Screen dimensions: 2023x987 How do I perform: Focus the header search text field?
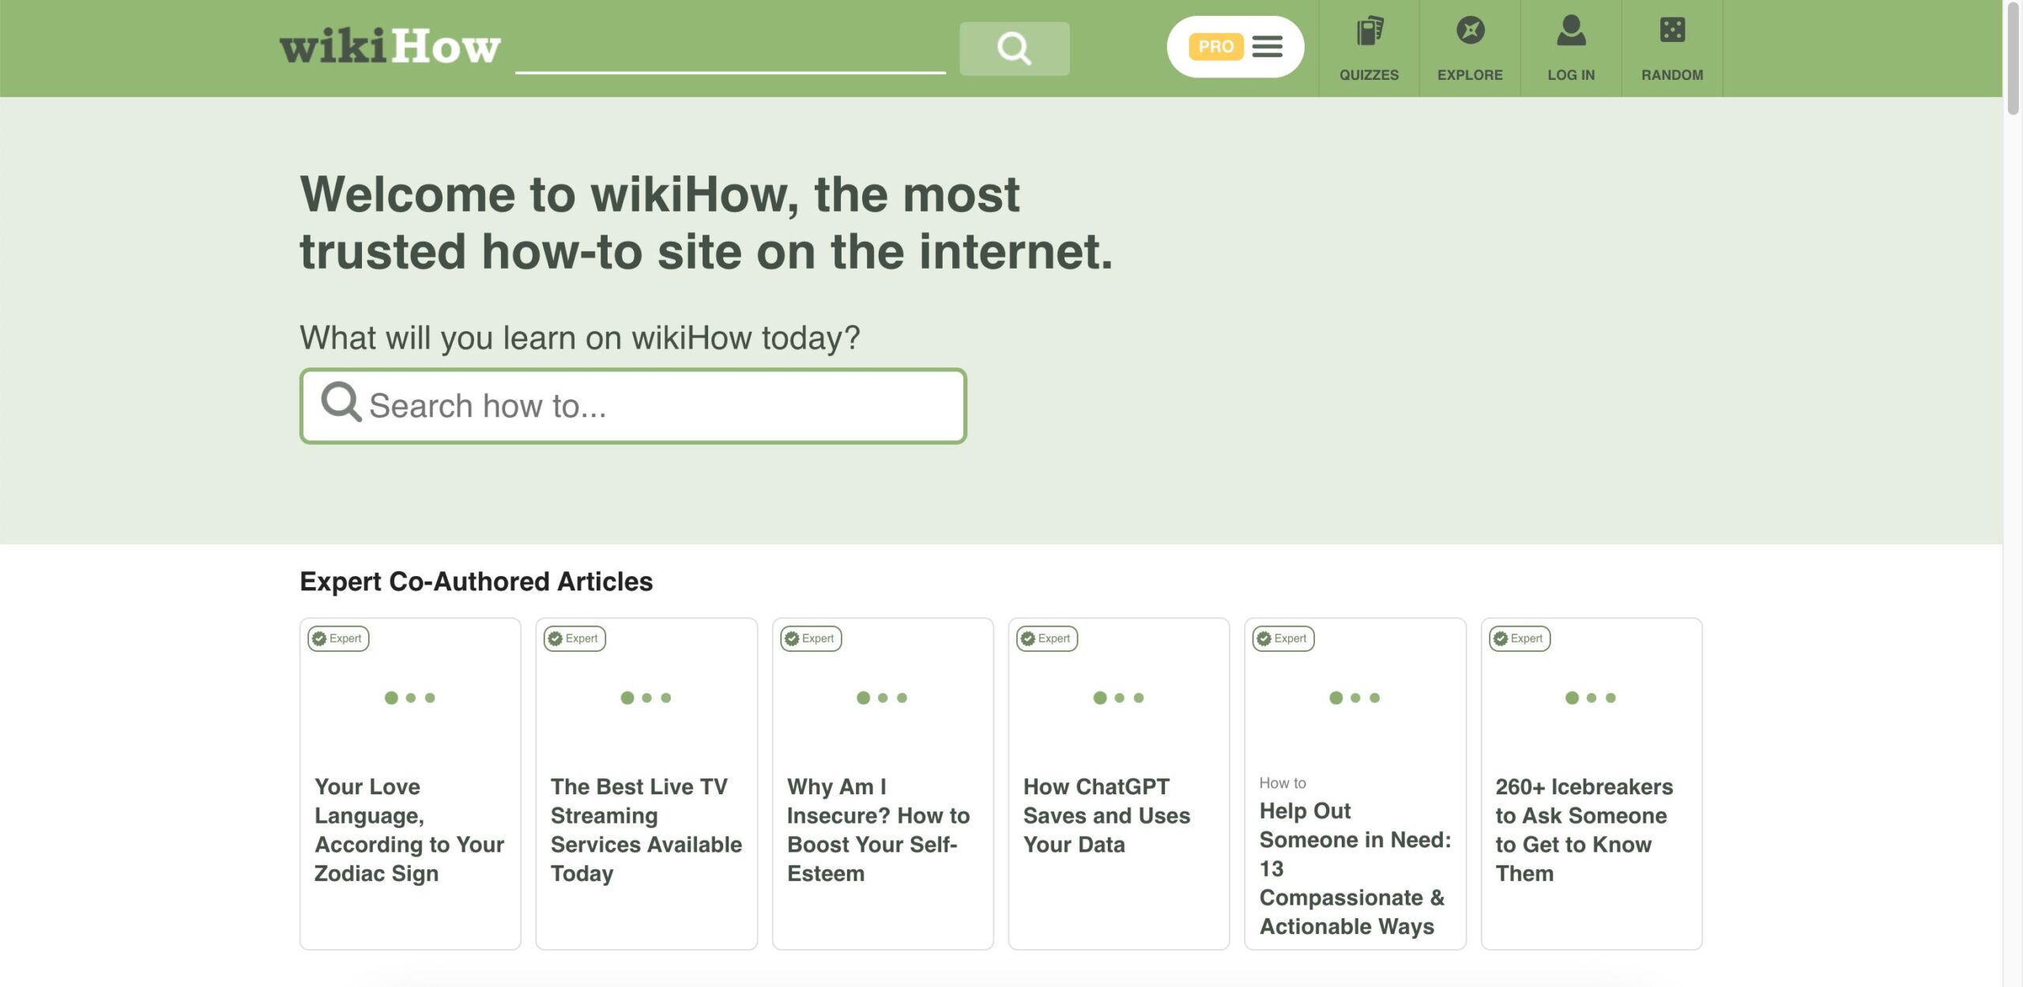click(730, 49)
